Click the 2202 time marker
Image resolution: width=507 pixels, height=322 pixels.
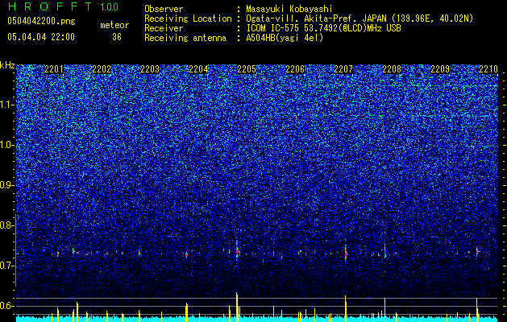click(x=102, y=69)
